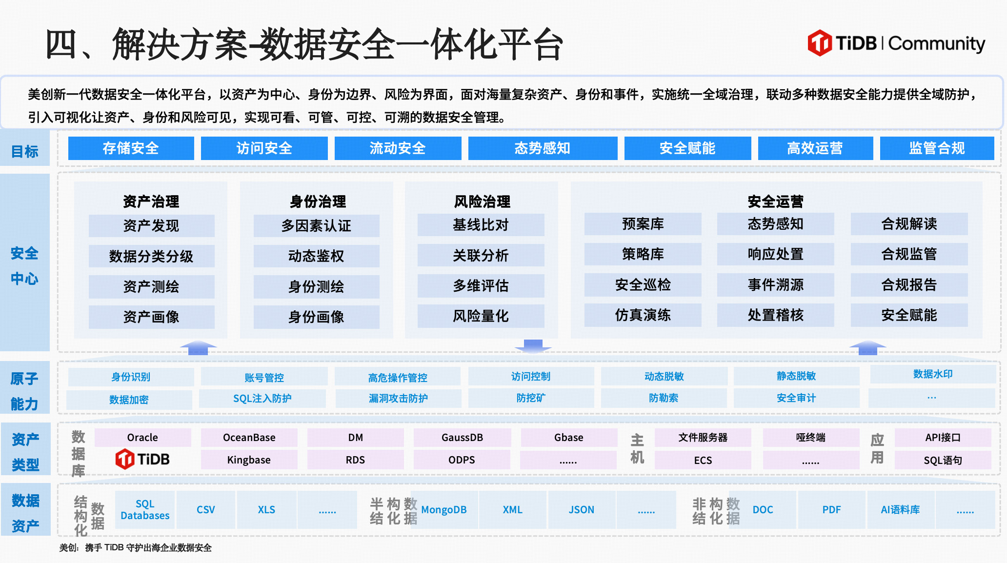Click the 预案库 box
This screenshot has width=1007, height=563.
[x=643, y=224]
